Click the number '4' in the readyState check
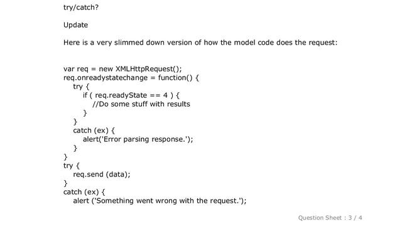Screen dimensions: 402x226 pyautogui.click(x=165, y=95)
